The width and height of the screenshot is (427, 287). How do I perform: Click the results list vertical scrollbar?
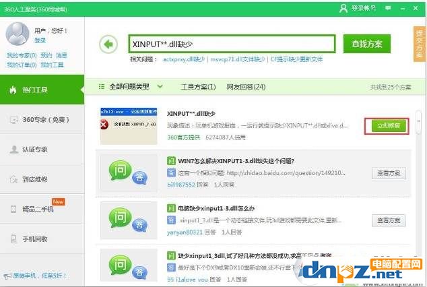click(x=418, y=122)
